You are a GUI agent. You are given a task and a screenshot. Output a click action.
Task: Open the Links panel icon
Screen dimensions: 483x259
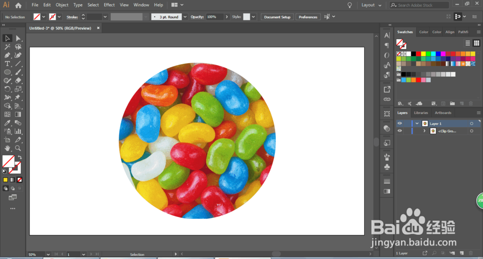click(x=387, y=99)
